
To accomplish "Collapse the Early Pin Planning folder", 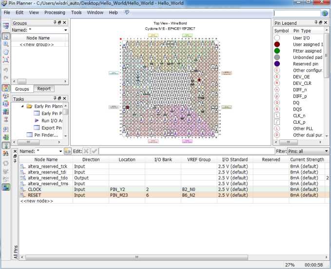I will [22, 106].
